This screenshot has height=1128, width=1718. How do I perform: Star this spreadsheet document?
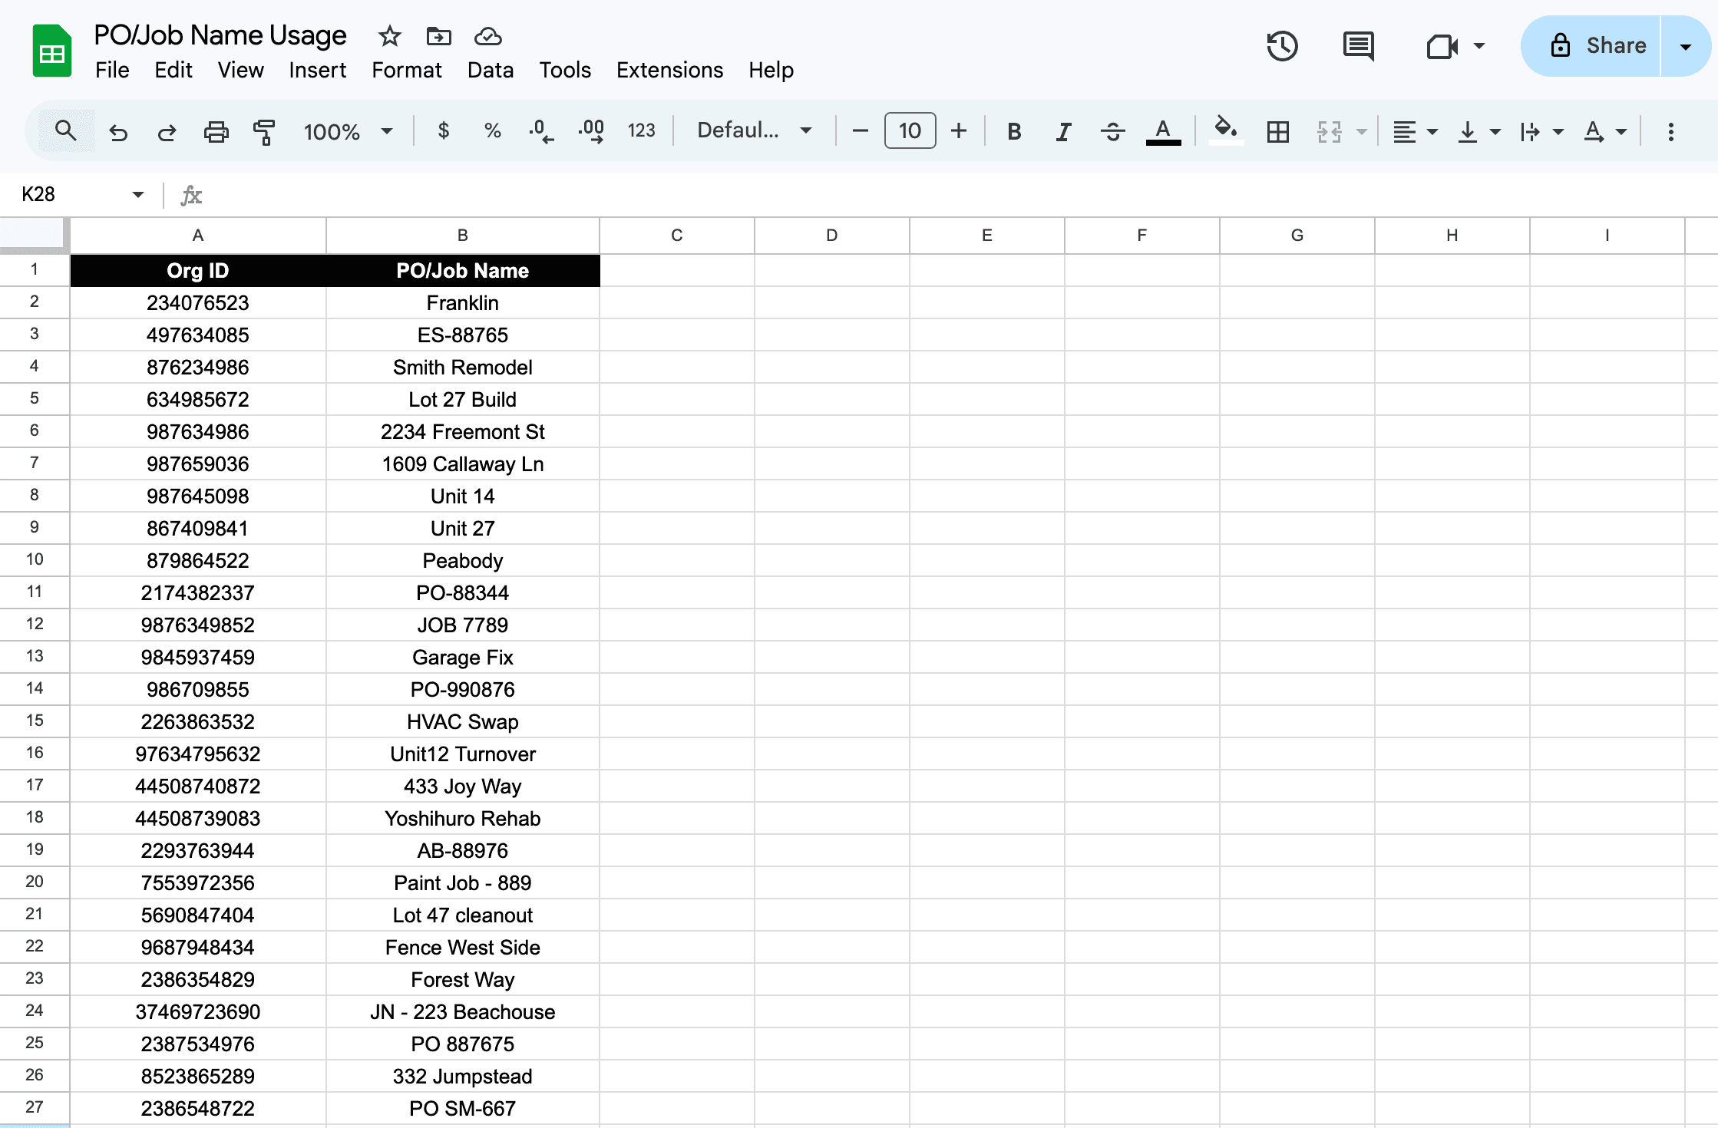click(389, 36)
